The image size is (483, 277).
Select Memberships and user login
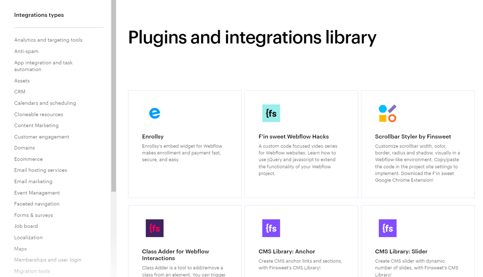point(48,260)
